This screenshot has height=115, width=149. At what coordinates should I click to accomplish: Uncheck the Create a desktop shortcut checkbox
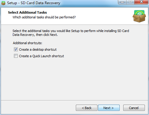point(16,49)
